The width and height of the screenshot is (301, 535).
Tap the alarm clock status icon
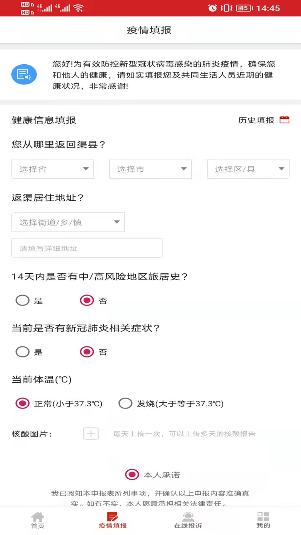point(212,8)
